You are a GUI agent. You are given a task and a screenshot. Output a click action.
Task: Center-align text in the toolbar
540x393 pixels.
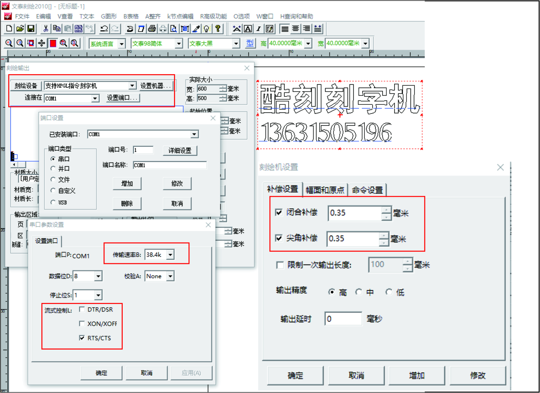point(295,29)
